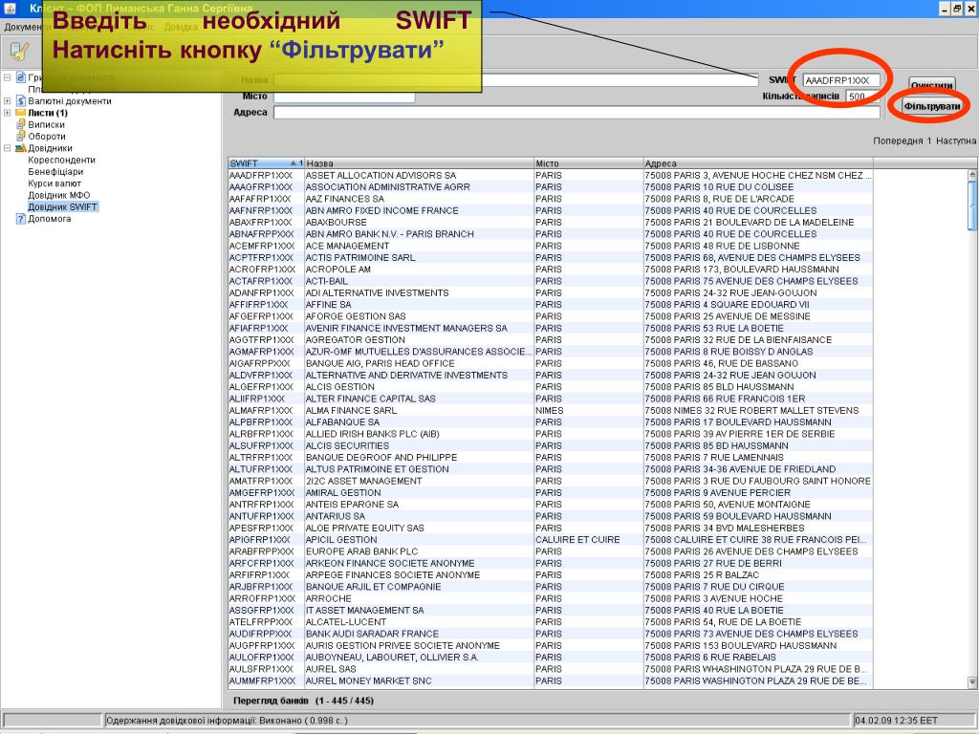This screenshot has width=979, height=734.
Task: Go to Наступна page link
Action: [x=955, y=141]
